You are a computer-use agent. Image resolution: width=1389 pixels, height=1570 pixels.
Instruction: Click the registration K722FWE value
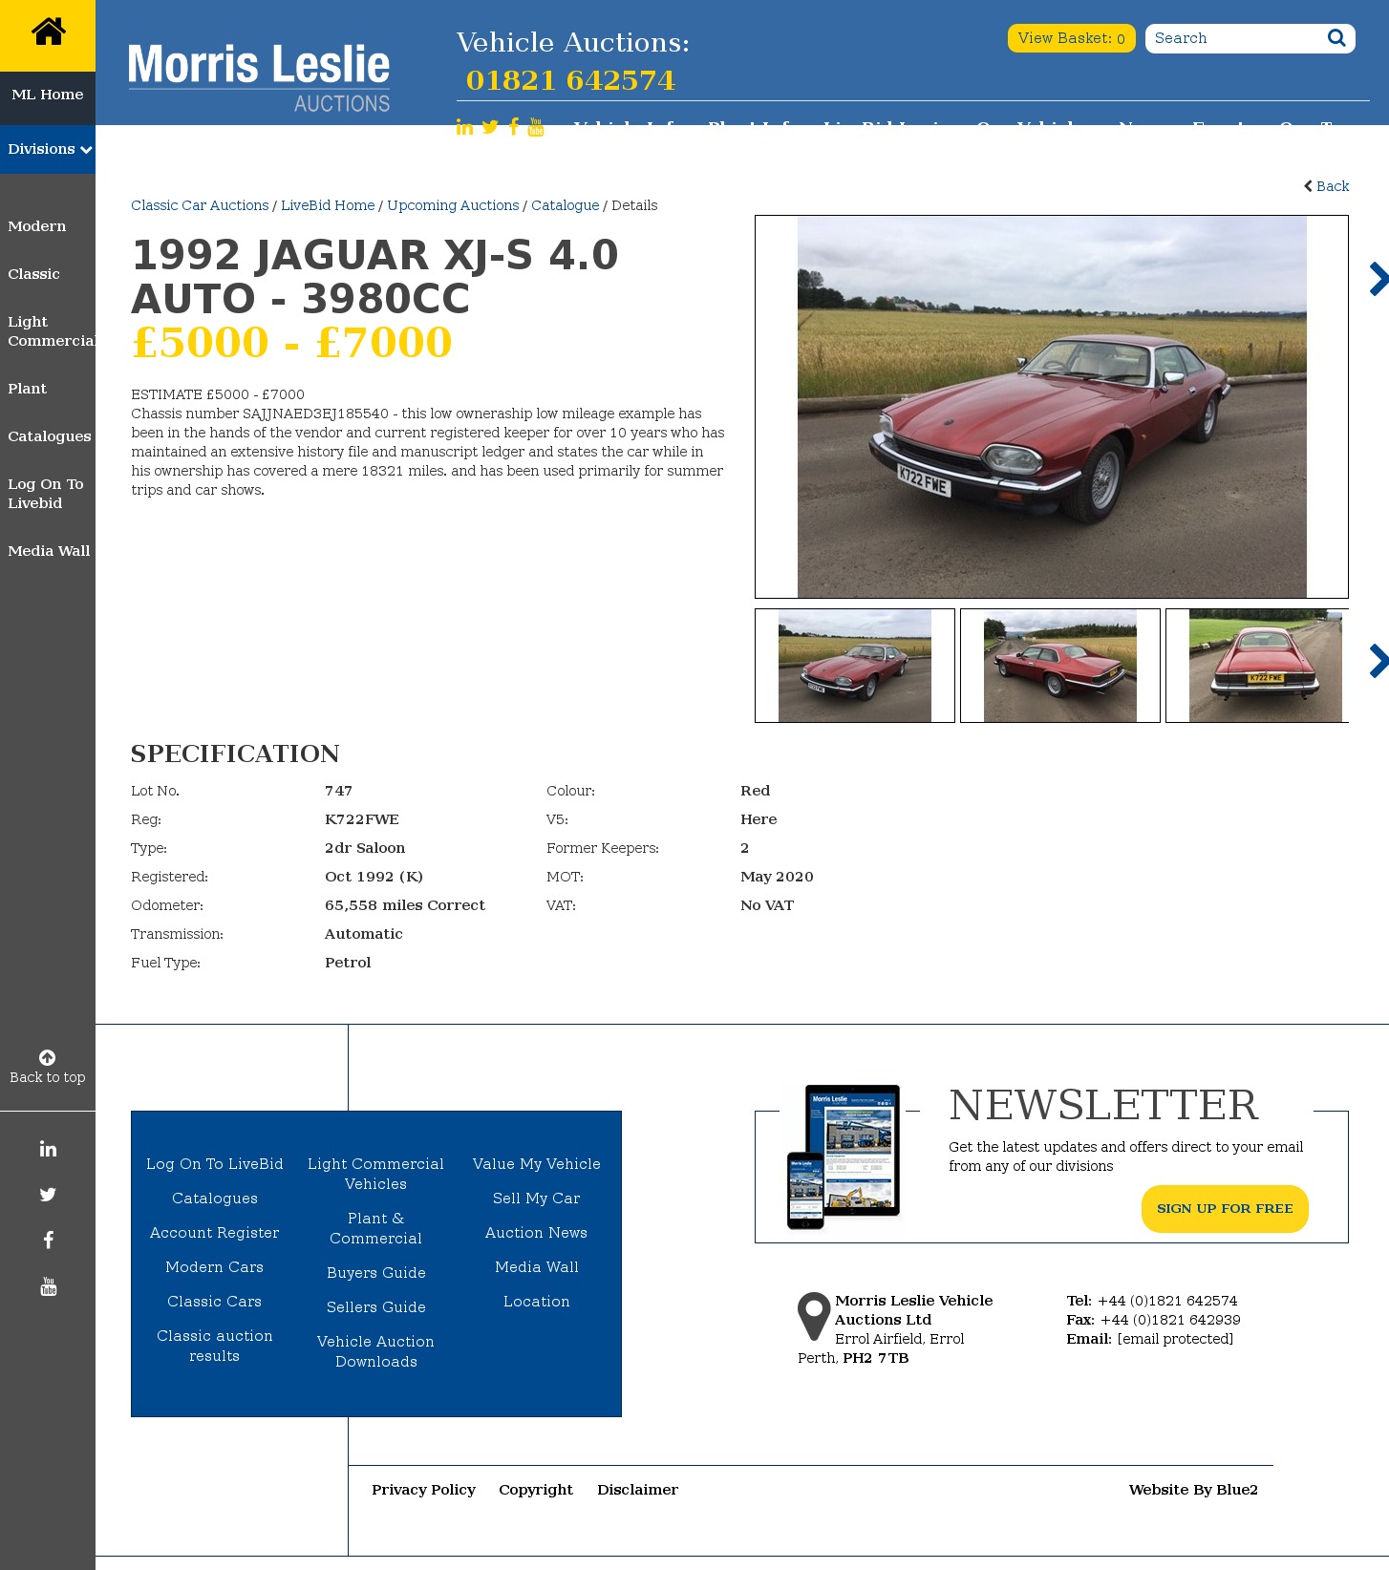(362, 819)
